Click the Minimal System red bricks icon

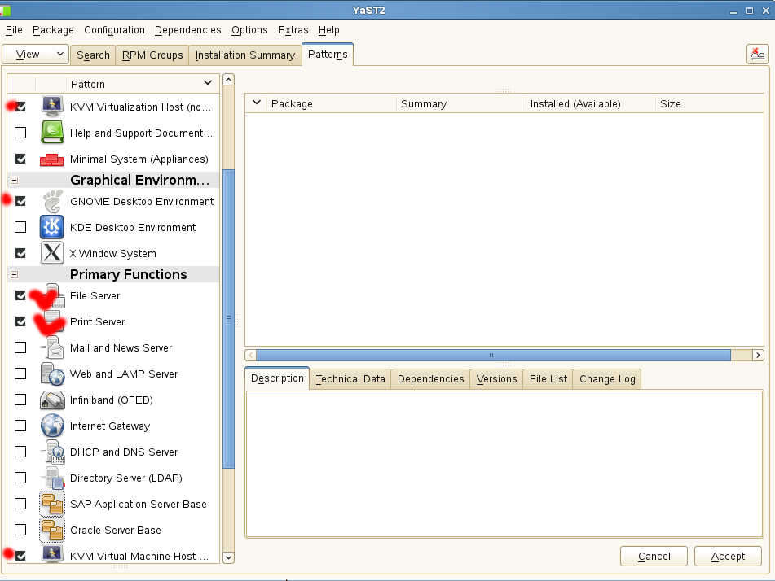pos(52,159)
